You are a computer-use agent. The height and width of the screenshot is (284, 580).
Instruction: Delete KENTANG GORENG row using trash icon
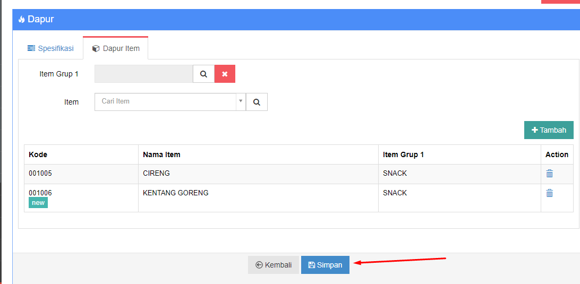(x=550, y=193)
